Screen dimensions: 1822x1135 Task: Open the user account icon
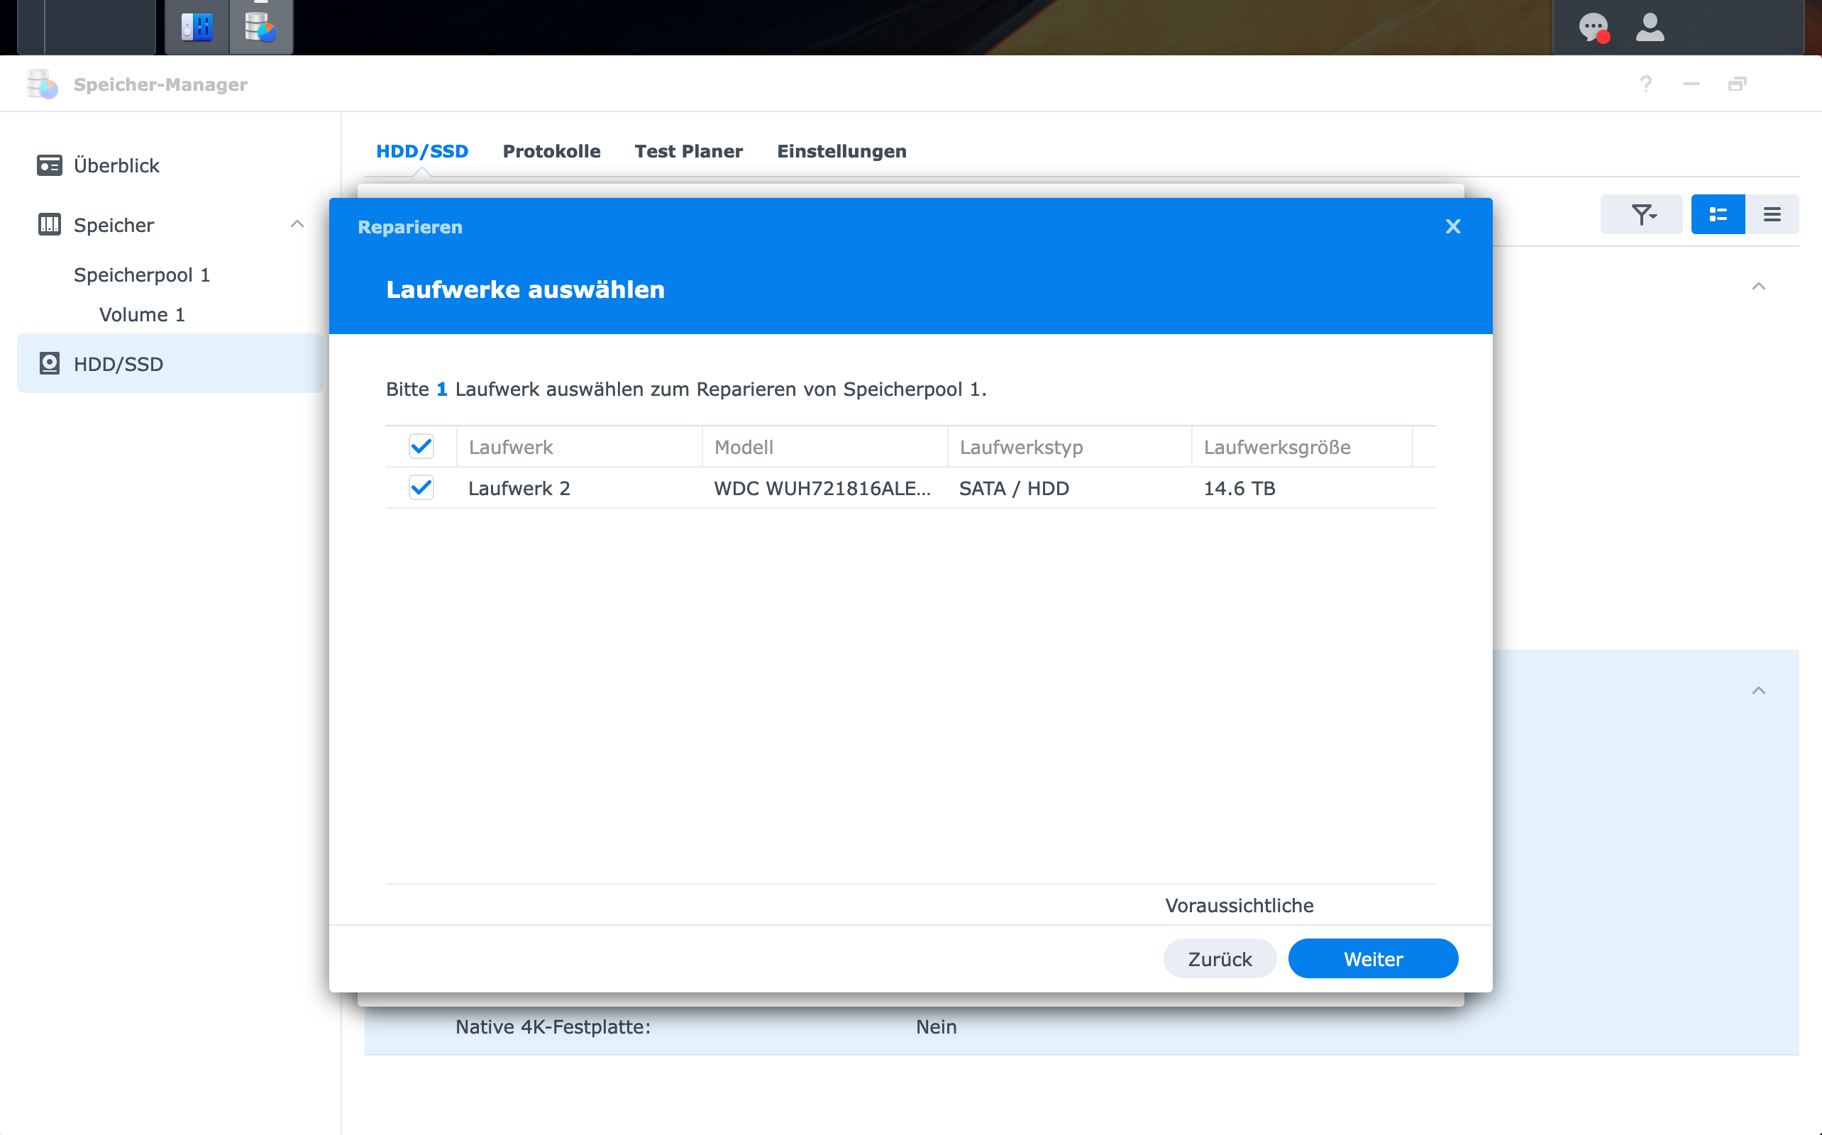(1650, 28)
